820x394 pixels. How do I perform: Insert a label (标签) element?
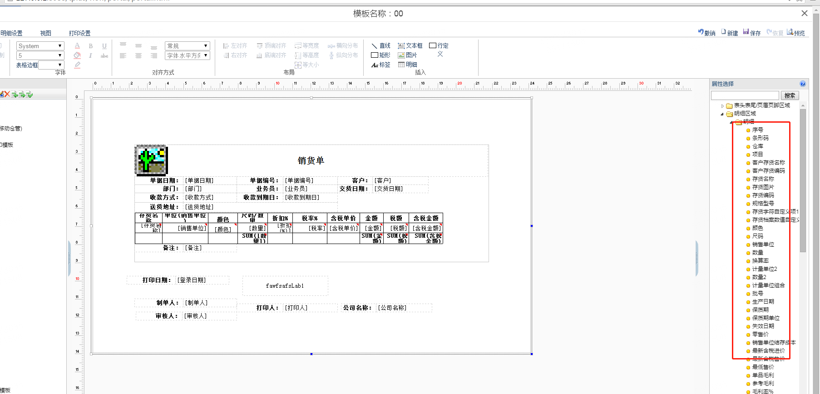[380, 65]
